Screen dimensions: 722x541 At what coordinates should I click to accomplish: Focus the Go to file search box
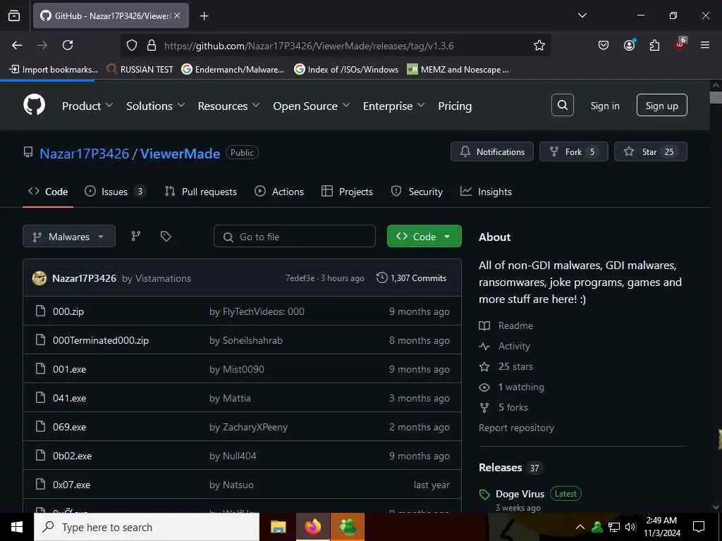(x=294, y=237)
